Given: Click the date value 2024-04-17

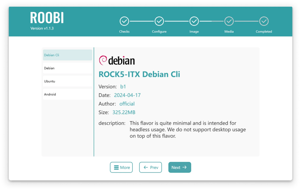Looking at the screenshot, I should click(x=127, y=95).
